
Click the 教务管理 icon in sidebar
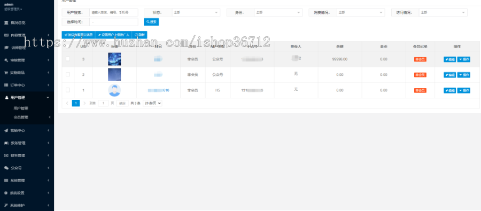[6, 143]
